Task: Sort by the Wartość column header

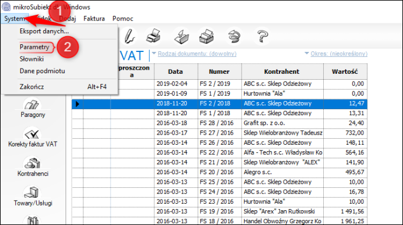Action: click(x=345, y=71)
